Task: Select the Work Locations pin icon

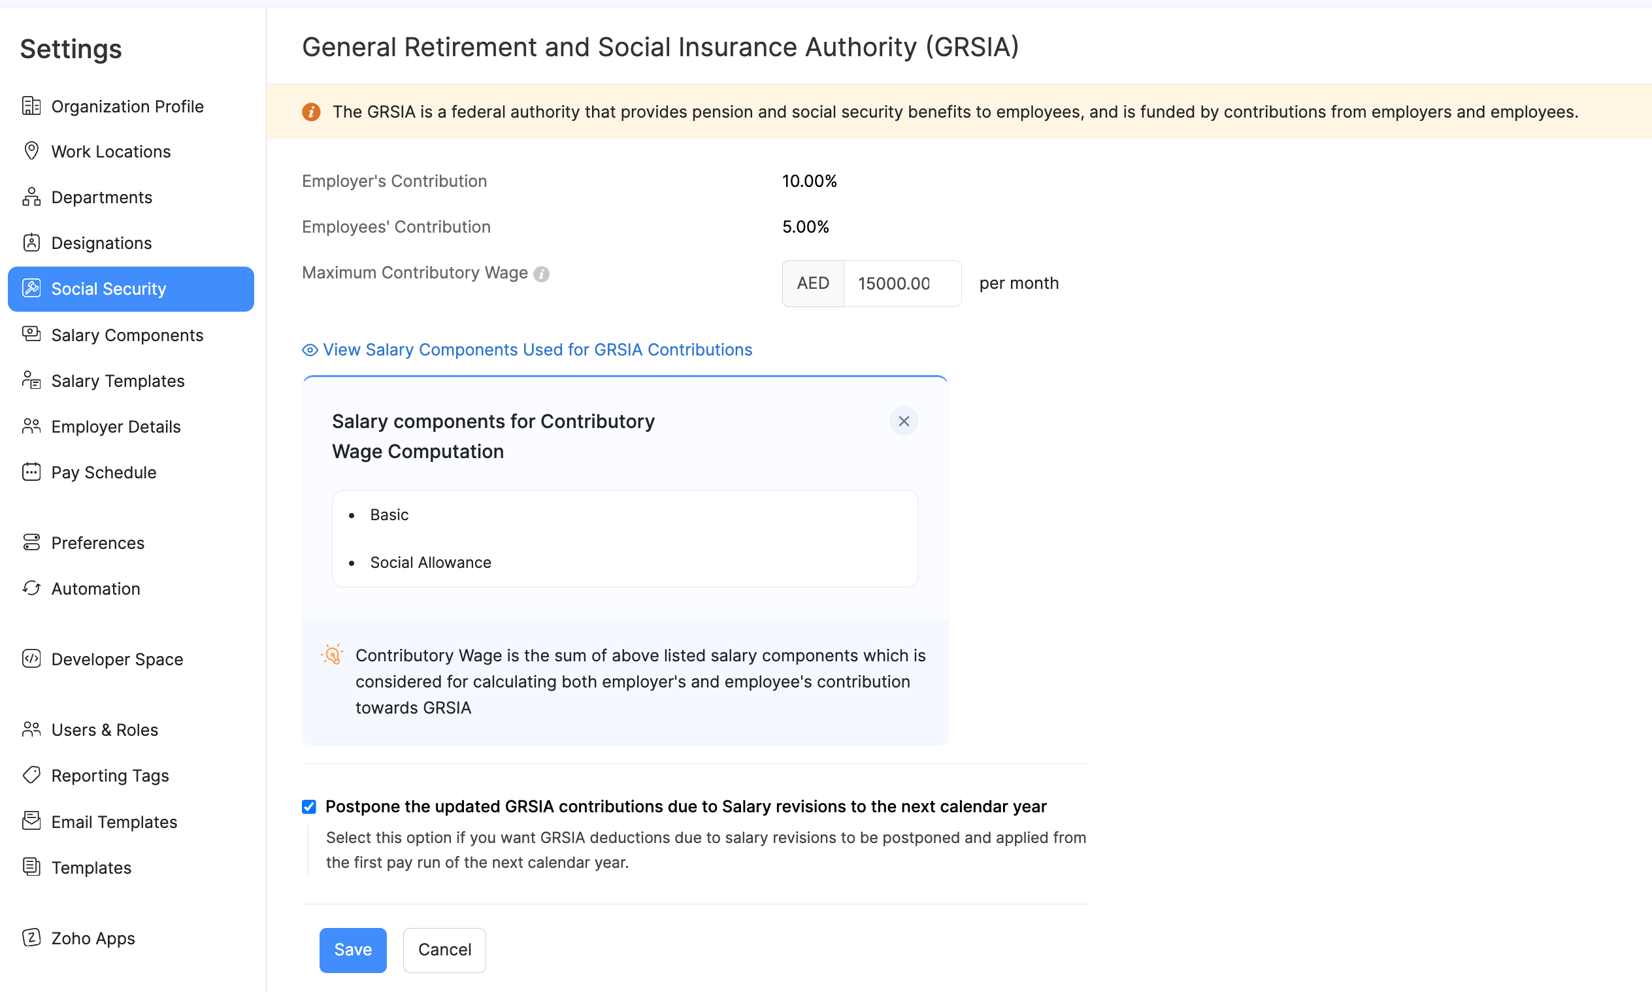Action: pos(31,151)
